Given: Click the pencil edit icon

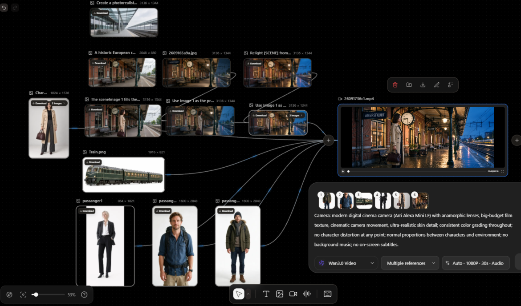Looking at the screenshot, I should pos(436,85).
